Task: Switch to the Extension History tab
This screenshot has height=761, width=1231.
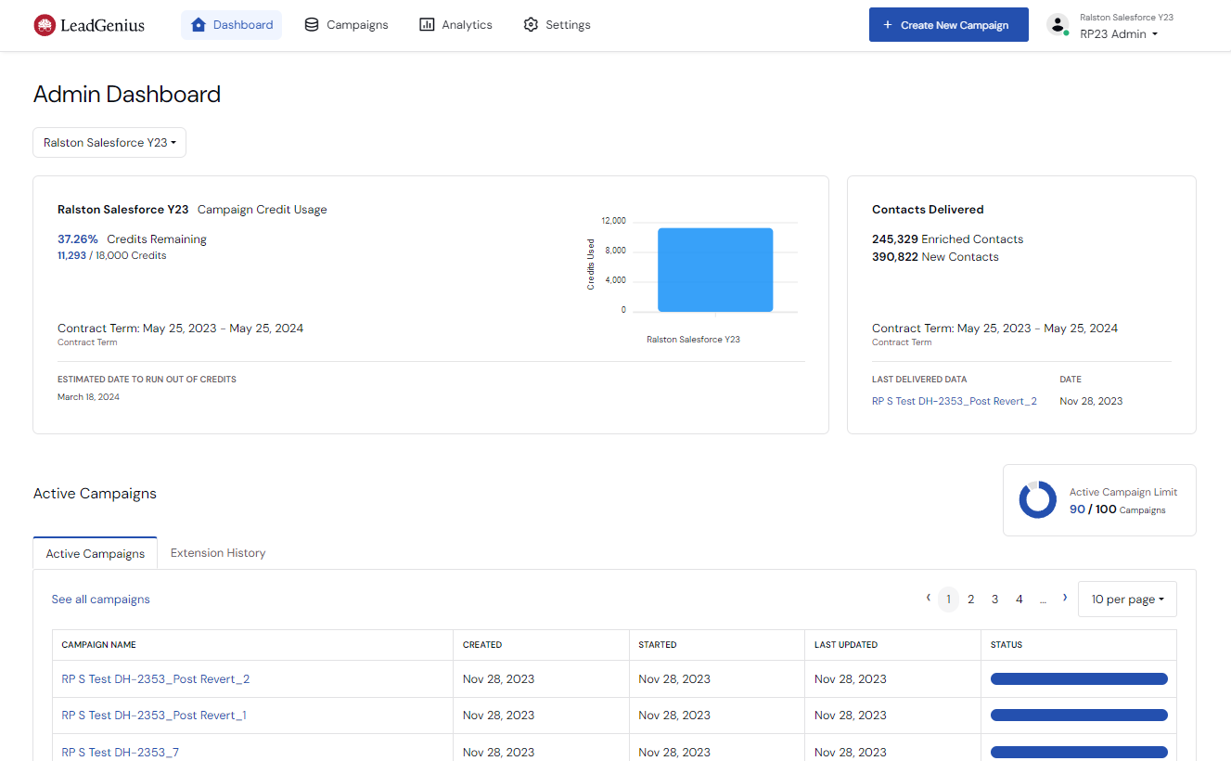Action: pos(218,553)
